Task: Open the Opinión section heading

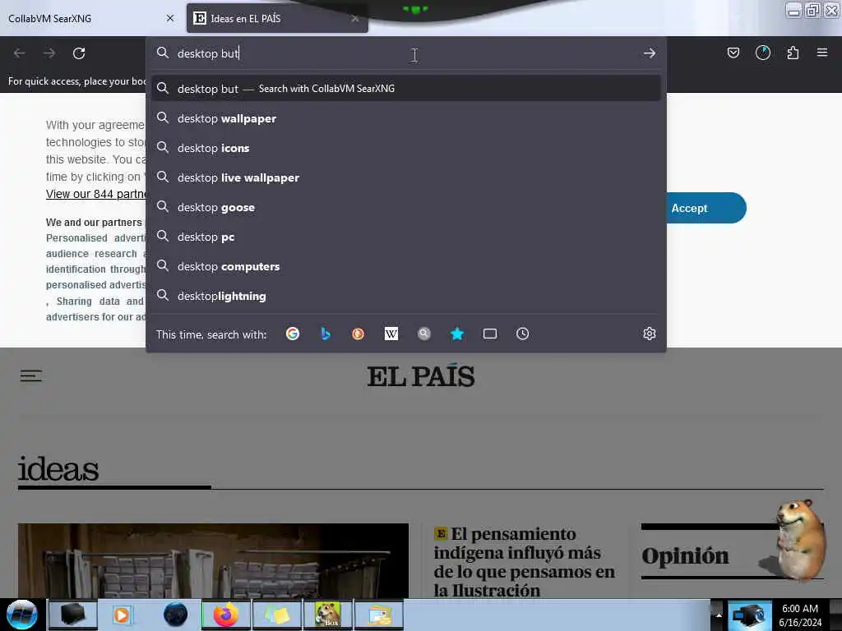Action: click(x=685, y=555)
